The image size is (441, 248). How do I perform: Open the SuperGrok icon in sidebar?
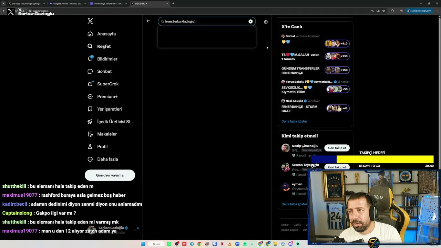click(x=90, y=84)
